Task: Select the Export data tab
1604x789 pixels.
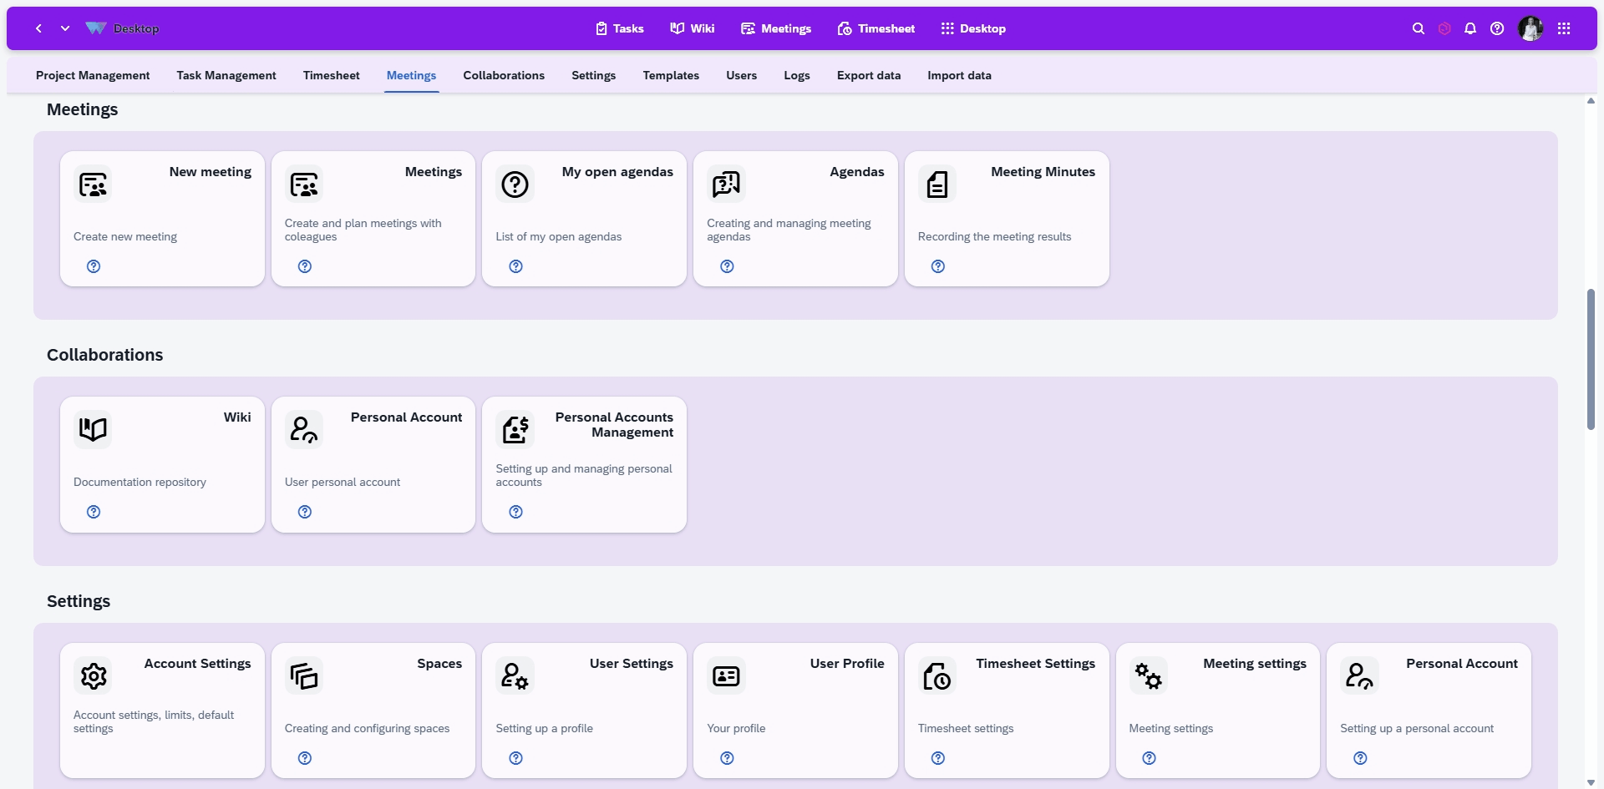Action: 868,75
